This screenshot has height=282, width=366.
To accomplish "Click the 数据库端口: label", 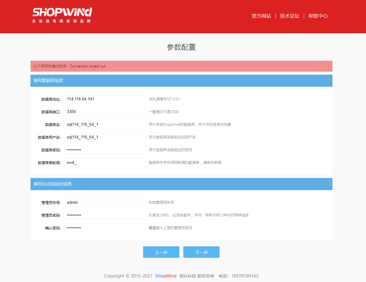I will 51,112.
